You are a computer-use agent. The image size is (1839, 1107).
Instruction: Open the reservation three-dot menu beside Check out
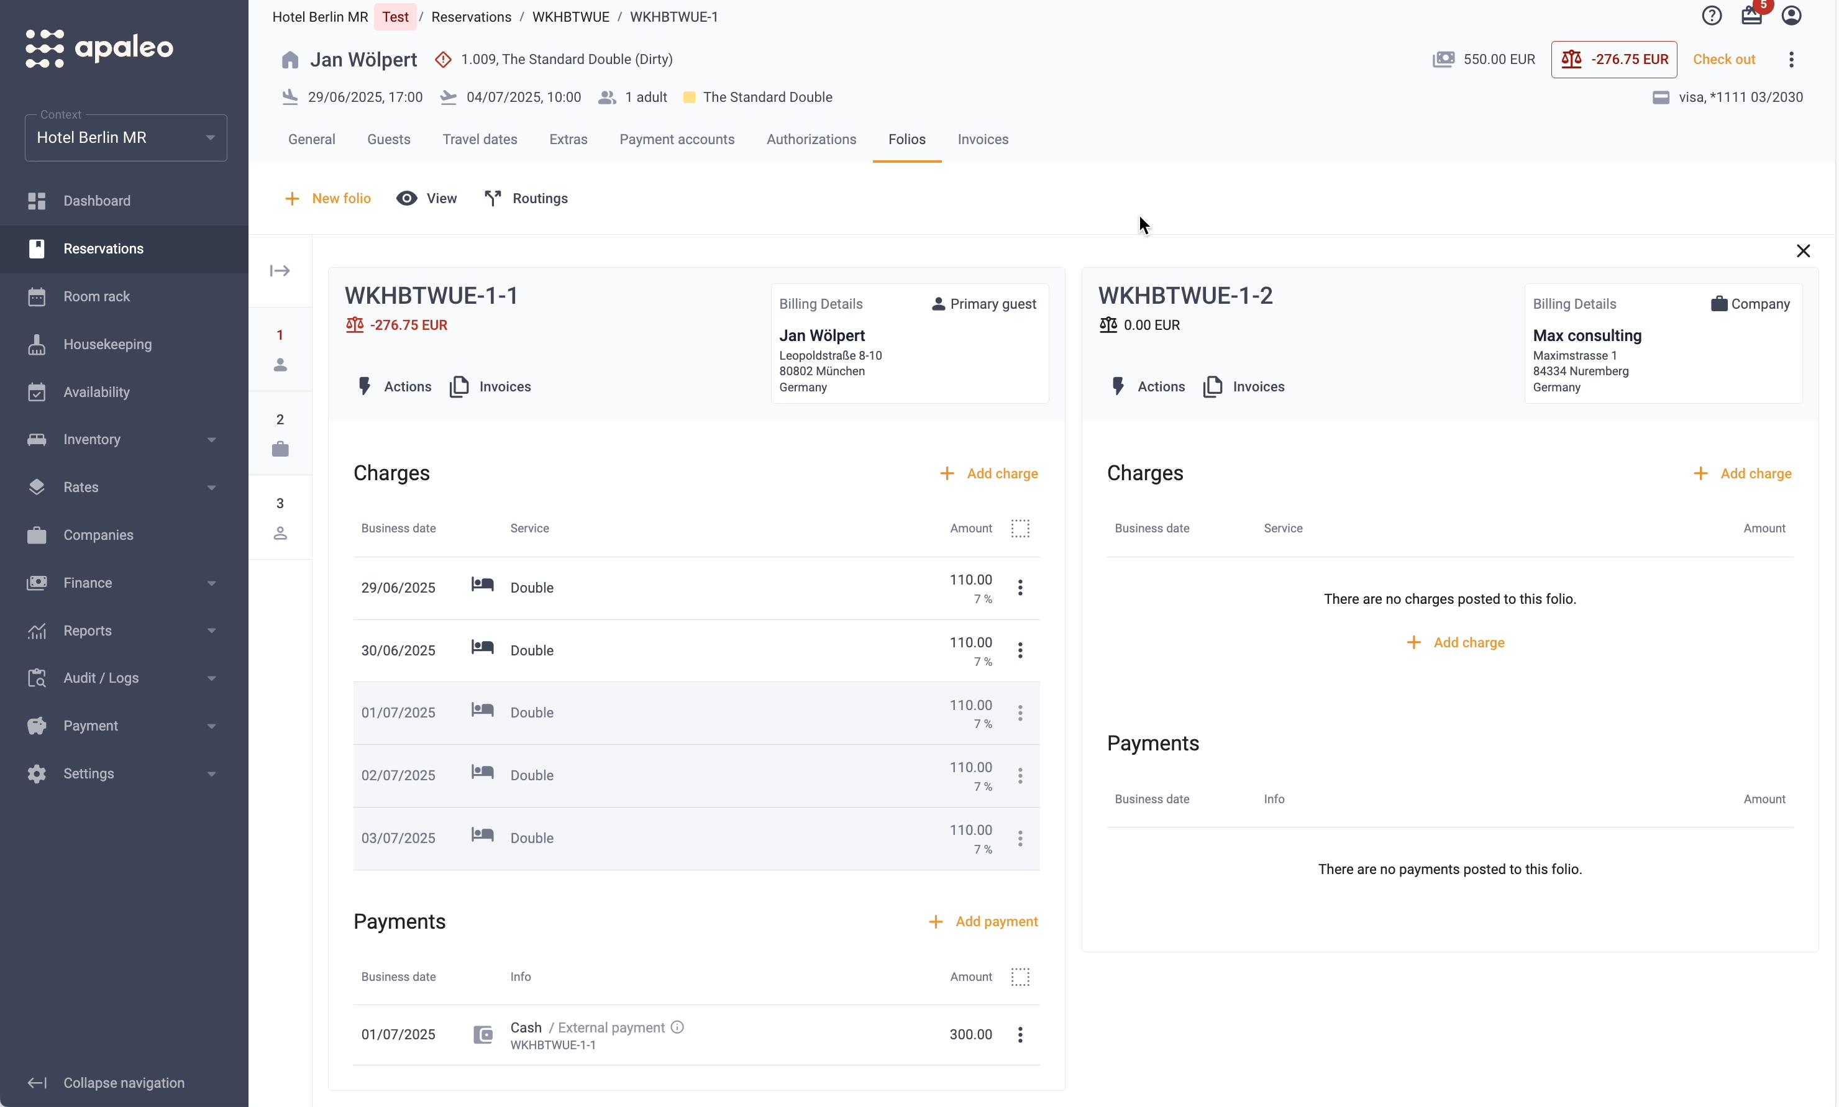1791,60
